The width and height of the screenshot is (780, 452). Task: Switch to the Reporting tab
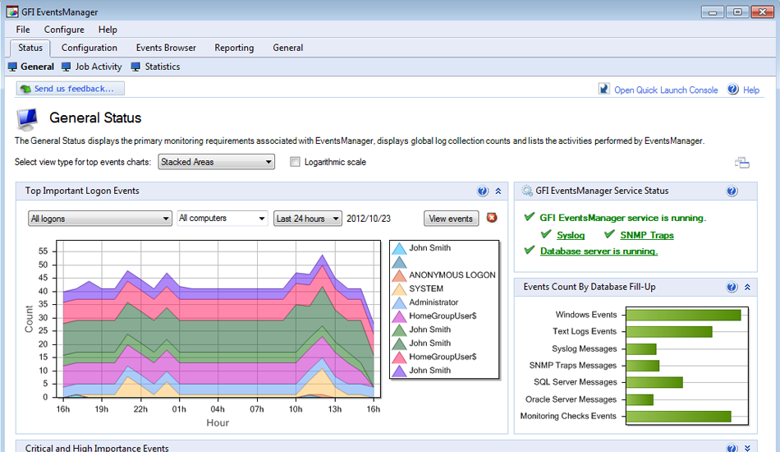[234, 48]
